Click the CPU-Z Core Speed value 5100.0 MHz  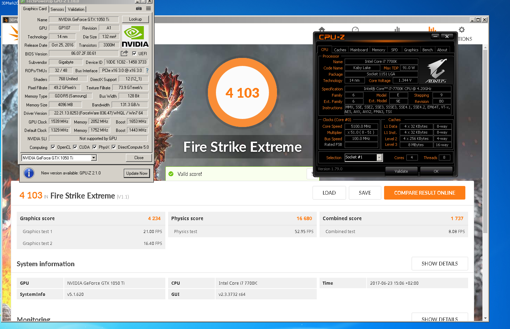click(x=361, y=126)
